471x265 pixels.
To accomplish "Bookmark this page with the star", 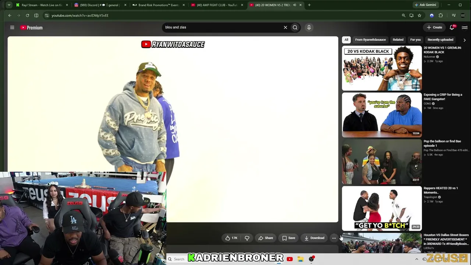I will pyautogui.click(x=419, y=15).
